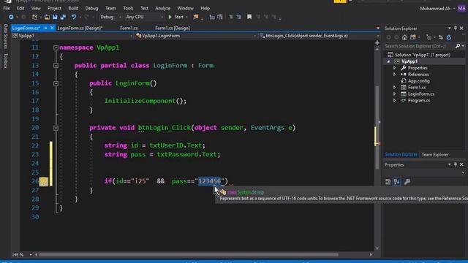Open the btnLogin_Click member dropdown
This screenshot has height=263, width=468.
click(319, 36)
